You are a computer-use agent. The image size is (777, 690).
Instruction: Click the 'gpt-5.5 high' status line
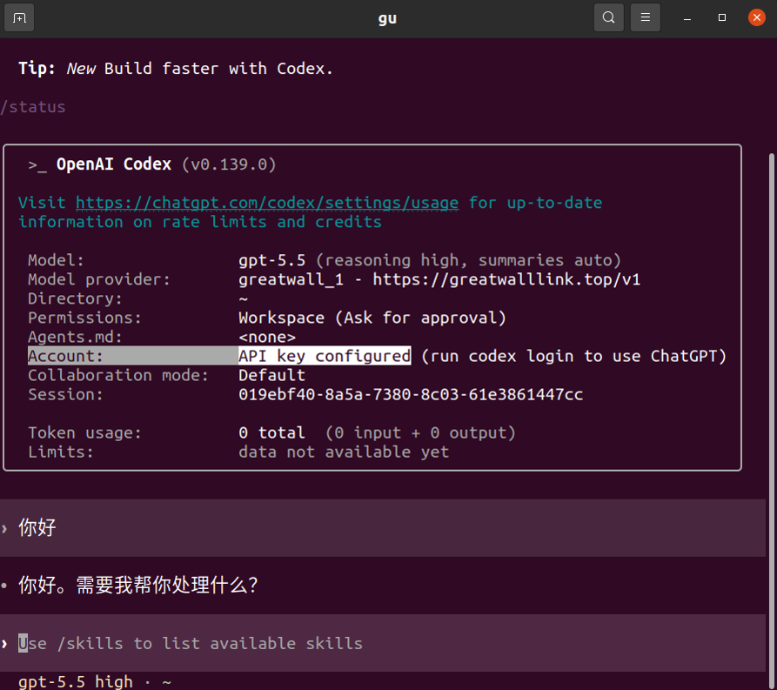[x=76, y=681]
